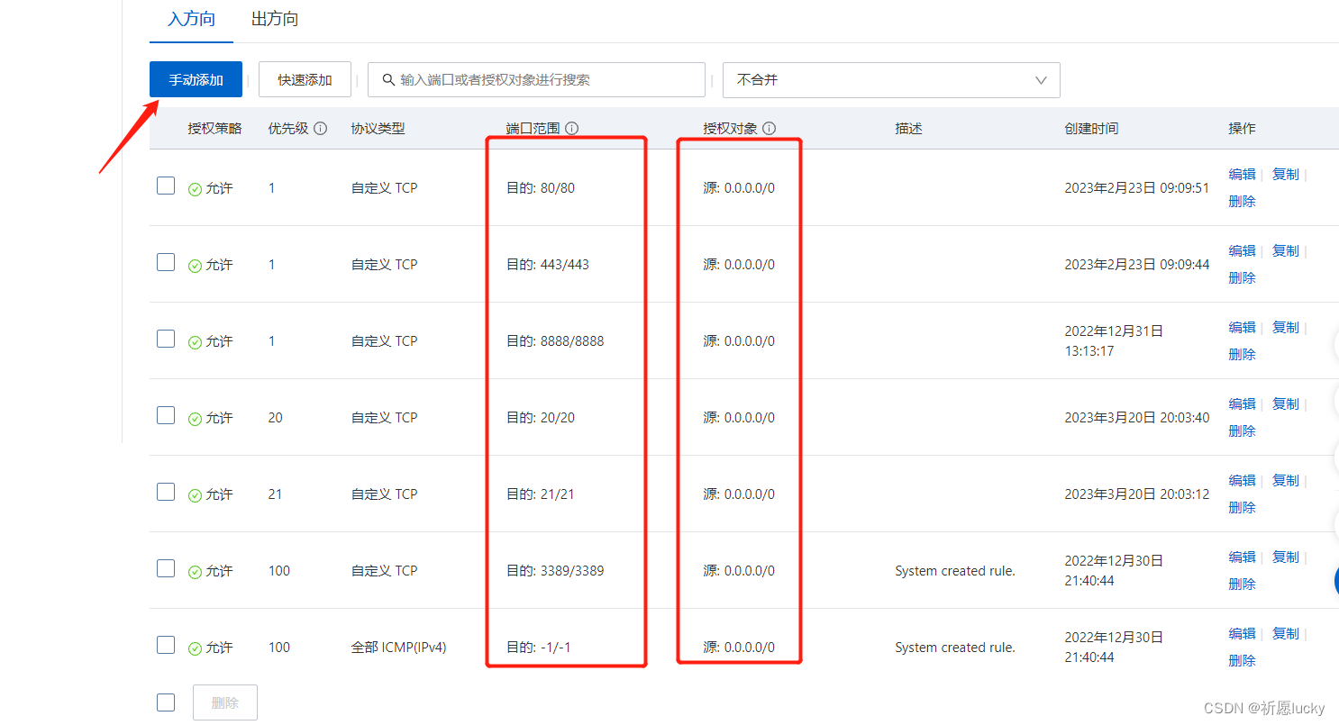Click 编辑 for the 3389/3389 rule
1339x725 pixels.
point(1242,557)
